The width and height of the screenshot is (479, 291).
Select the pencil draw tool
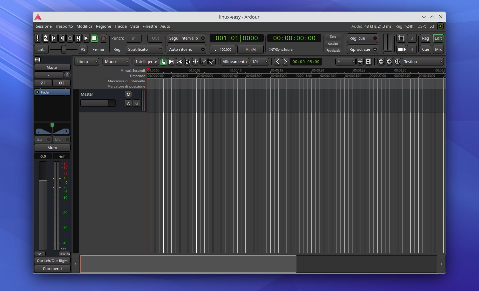coord(204,62)
